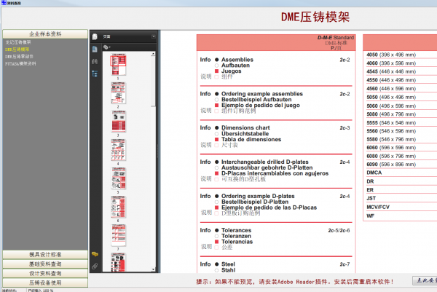Open the yellow comments panel icon

(95, 254)
